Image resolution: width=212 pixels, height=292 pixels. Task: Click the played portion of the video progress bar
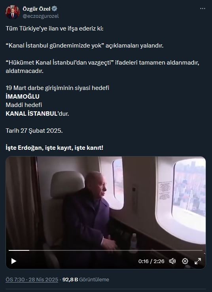[19, 250]
